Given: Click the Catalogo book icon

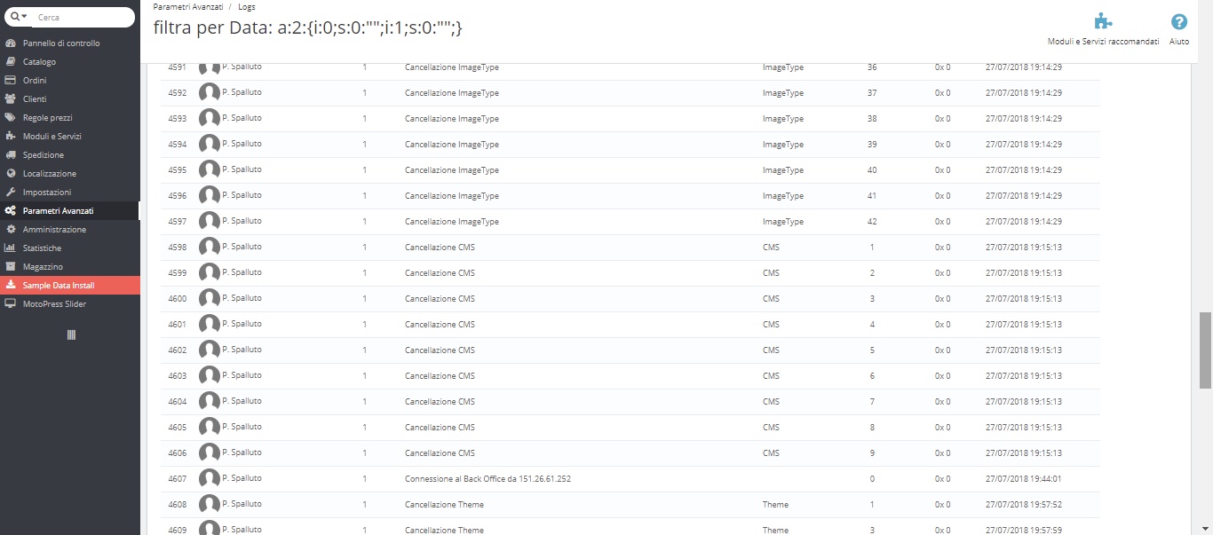Looking at the screenshot, I should coord(11,62).
